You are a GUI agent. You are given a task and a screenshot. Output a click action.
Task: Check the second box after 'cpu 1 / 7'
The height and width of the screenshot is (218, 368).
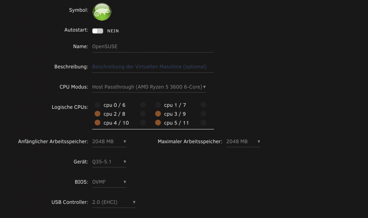click(204, 105)
